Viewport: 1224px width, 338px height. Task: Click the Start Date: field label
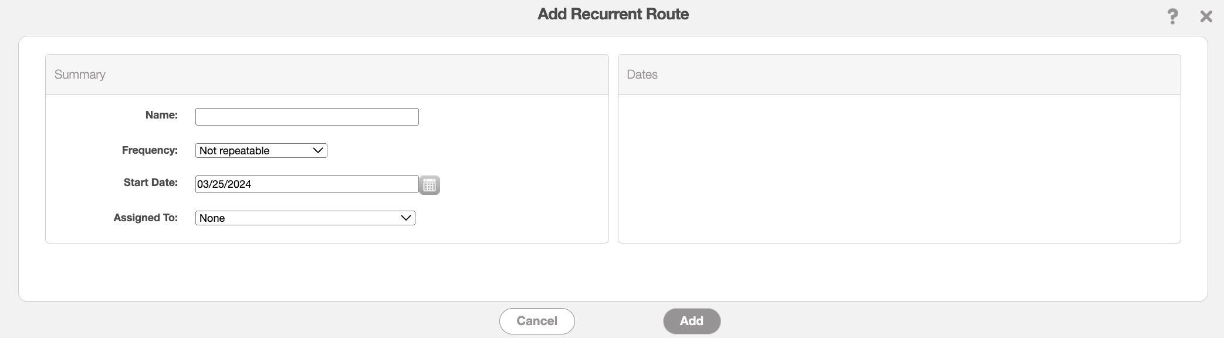pos(150,182)
